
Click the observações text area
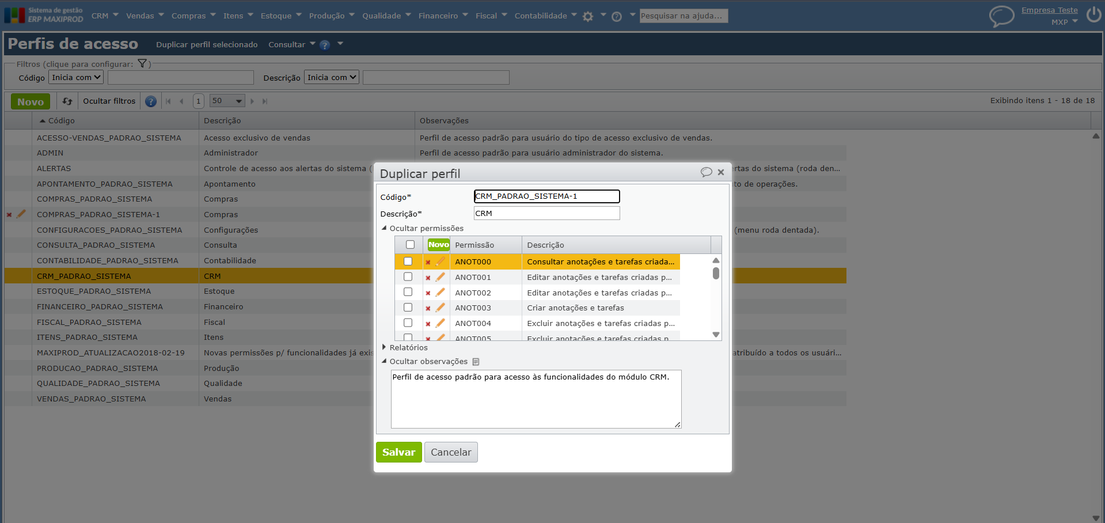point(536,399)
